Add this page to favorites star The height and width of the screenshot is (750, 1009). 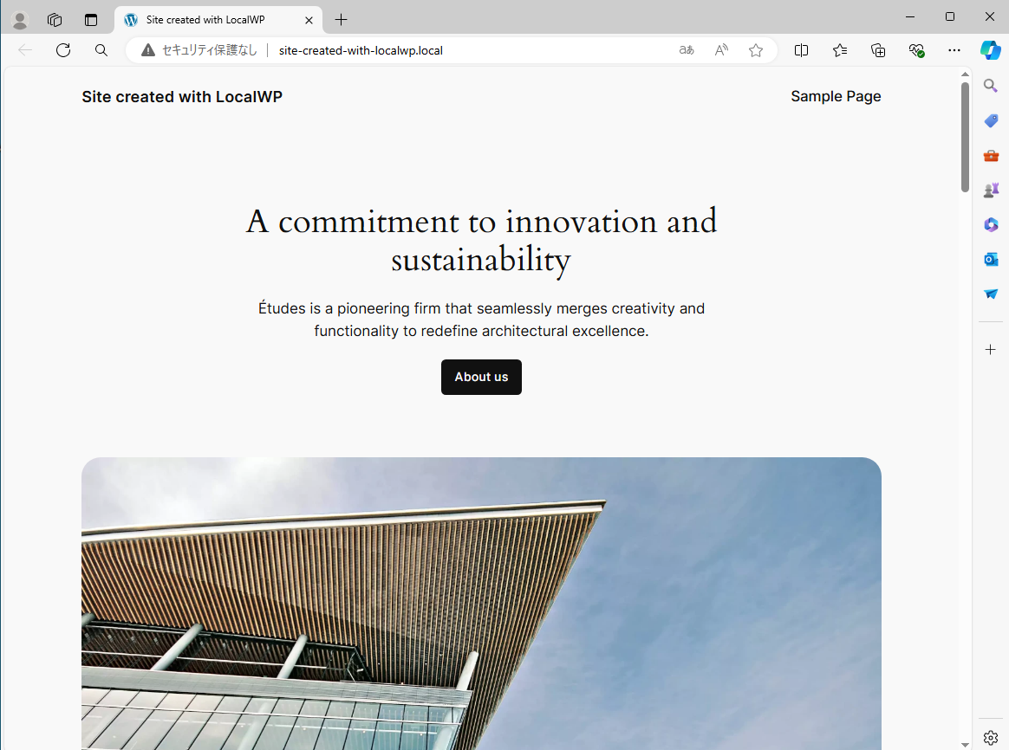click(x=756, y=50)
